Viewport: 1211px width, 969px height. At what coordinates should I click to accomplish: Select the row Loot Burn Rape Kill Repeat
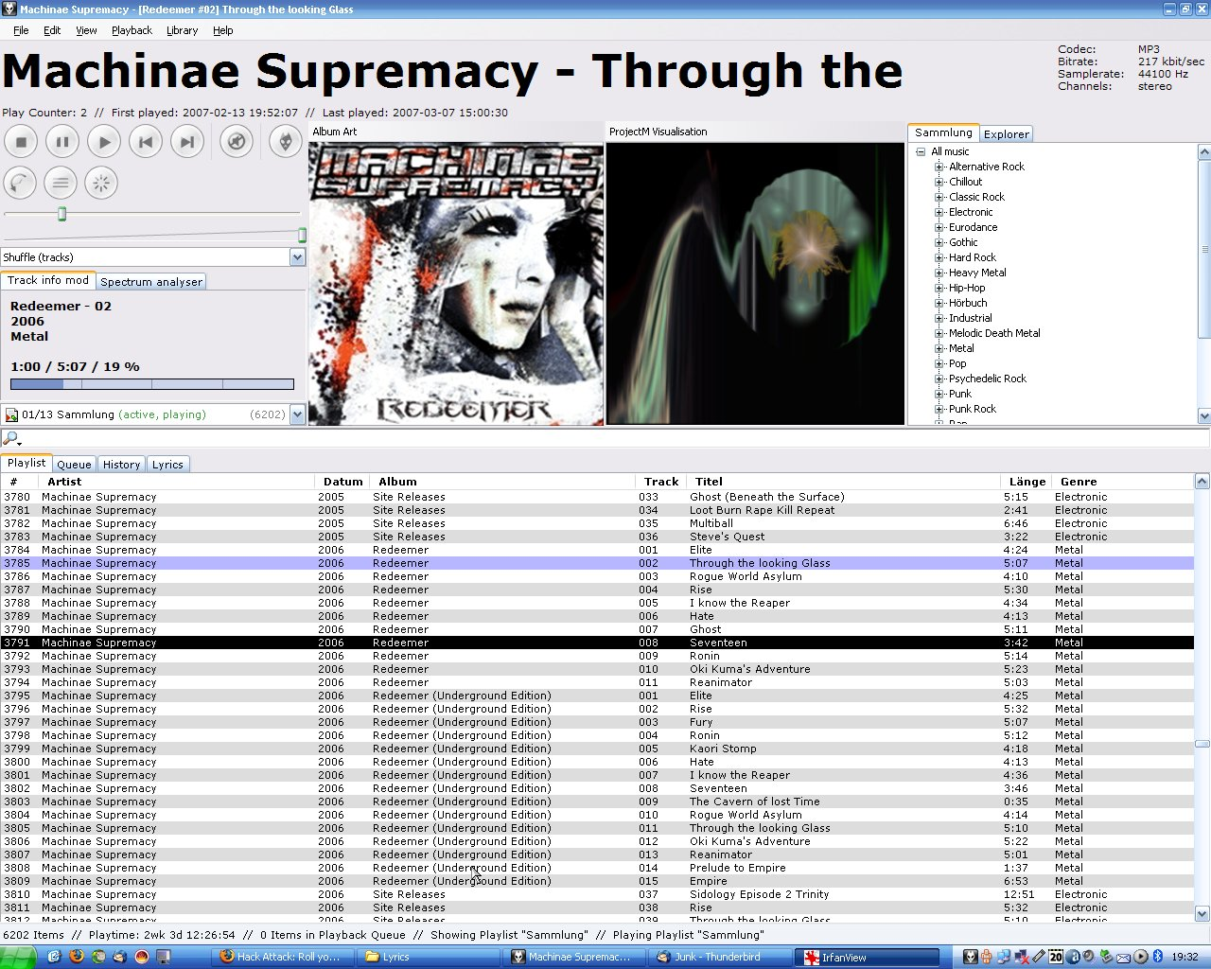click(x=597, y=510)
